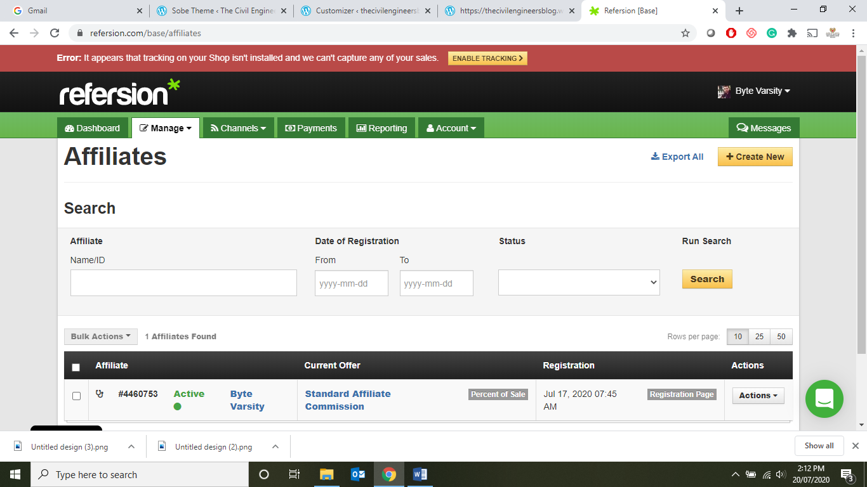Viewport: 867px width, 487px height.
Task: Open the Windows Start menu
Action: pyautogui.click(x=15, y=474)
